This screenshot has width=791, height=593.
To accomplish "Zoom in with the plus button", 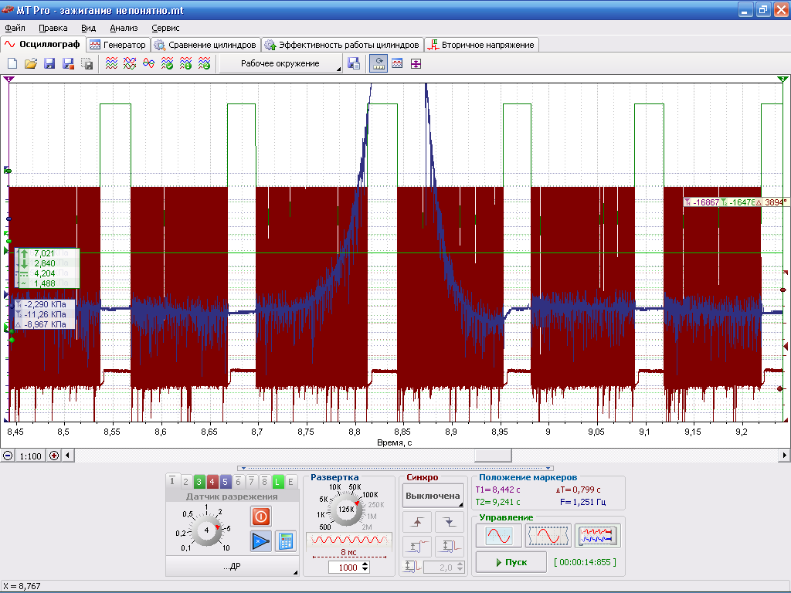I will 54,456.
